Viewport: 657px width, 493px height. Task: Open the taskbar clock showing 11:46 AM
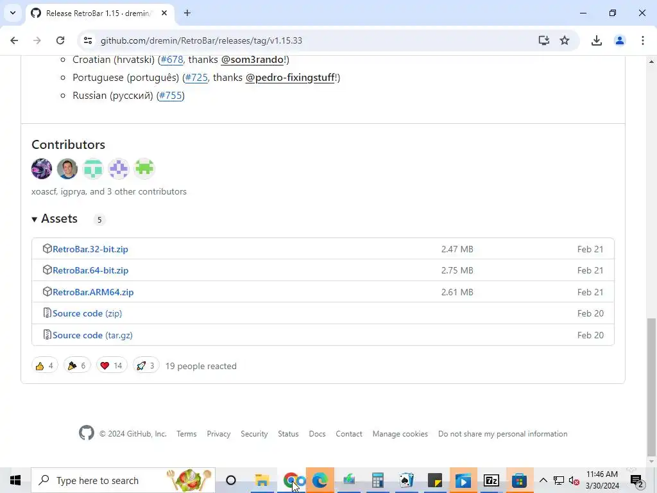602,480
